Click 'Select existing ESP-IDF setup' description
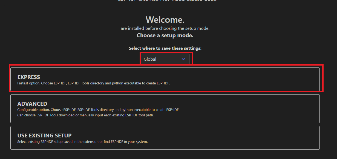The height and width of the screenshot is (159, 337). click(x=82, y=142)
